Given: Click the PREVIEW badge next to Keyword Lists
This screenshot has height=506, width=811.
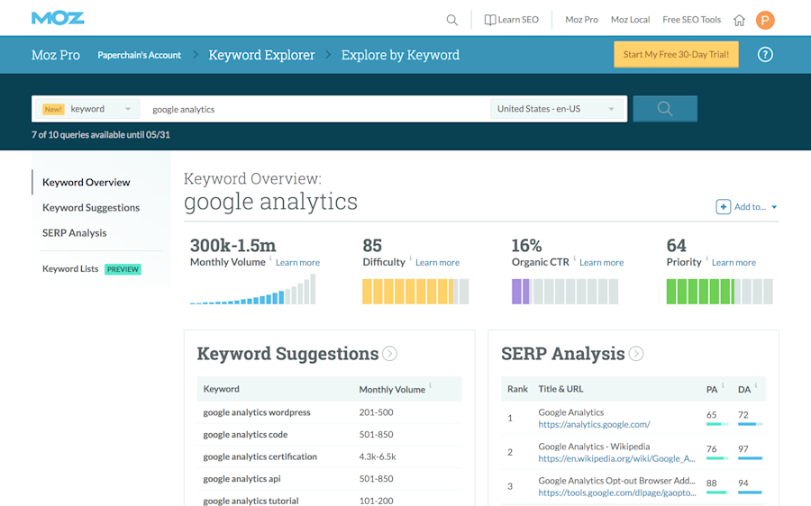Looking at the screenshot, I should pos(123,269).
